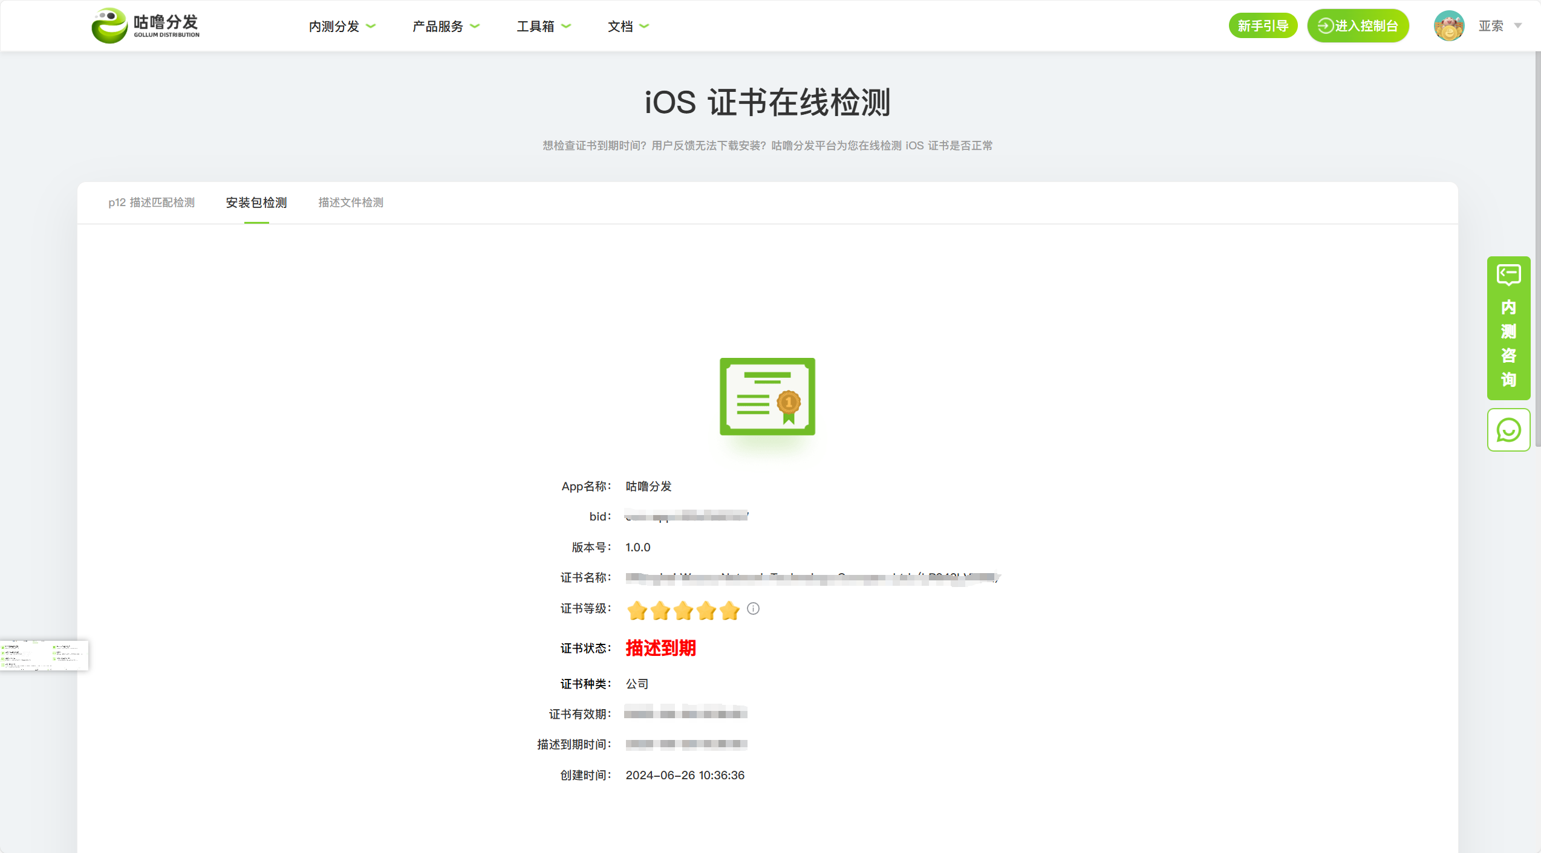Open the 文档 dropdown menu
The height and width of the screenshot is (853, 1541).
tap(628, 26)
